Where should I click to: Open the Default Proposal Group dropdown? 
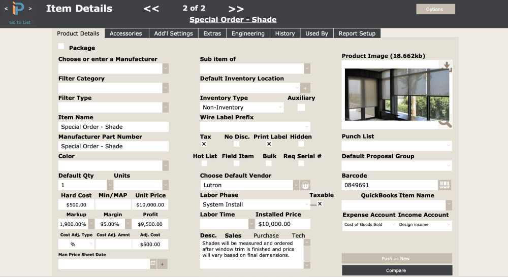point(397,166)
